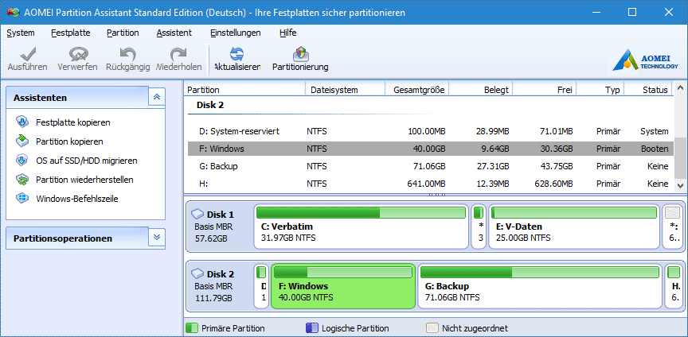Screen dimensions: 688x337
Task: Click the Partition wiederherstellen icon
Action: (22, 180)
